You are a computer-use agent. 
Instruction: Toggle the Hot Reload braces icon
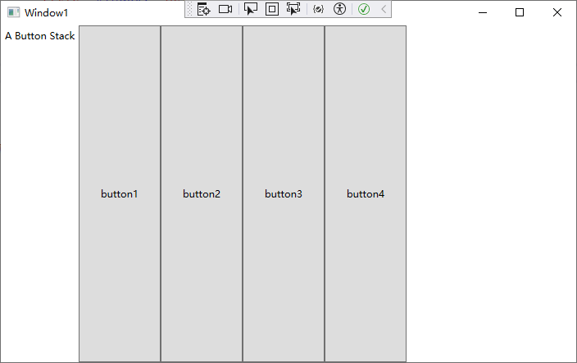[x=318, y=9]
